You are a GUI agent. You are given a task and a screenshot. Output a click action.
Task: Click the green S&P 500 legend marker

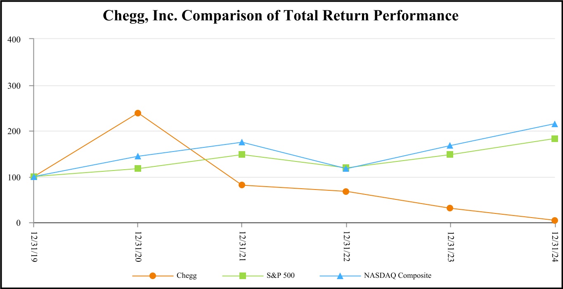243,276
